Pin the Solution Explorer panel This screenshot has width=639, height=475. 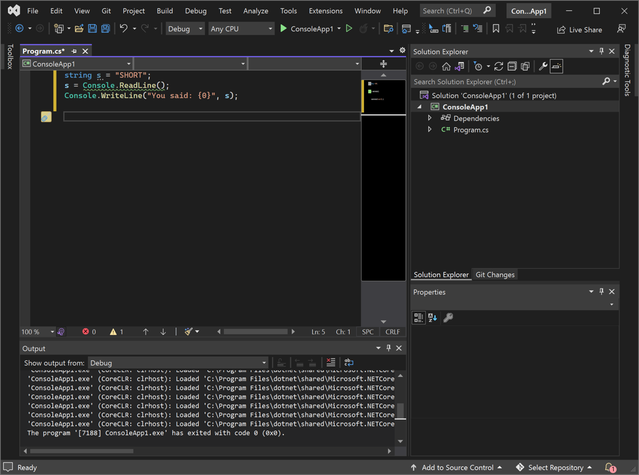(602, 51)
